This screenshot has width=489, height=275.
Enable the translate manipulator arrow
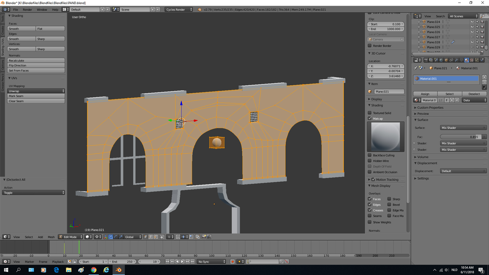point(111,237)
